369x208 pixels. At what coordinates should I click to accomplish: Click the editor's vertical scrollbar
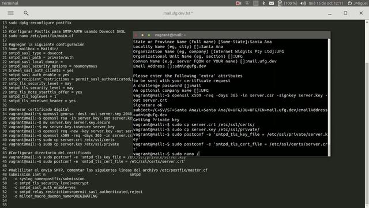click(367, 114)
